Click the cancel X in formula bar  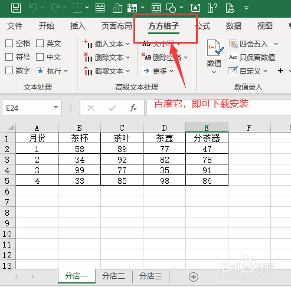point(91,108)
